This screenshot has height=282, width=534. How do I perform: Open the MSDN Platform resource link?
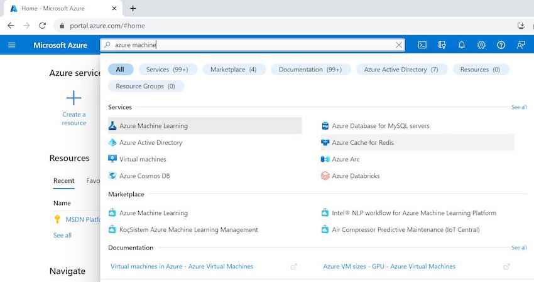[83, 219]
